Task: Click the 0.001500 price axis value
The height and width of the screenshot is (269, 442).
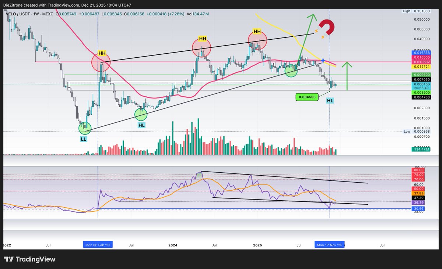Action: click(421, 118)
